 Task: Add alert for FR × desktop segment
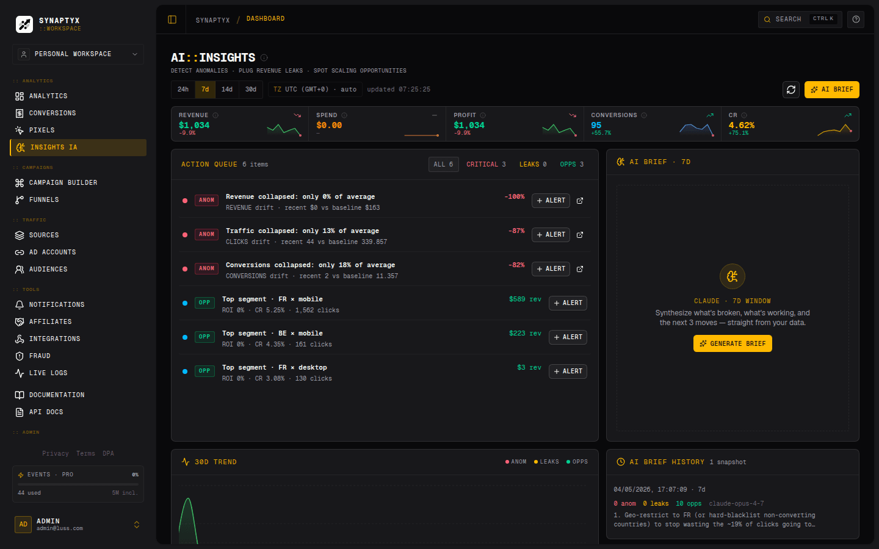pyautogui.click(x=568, y=371)
